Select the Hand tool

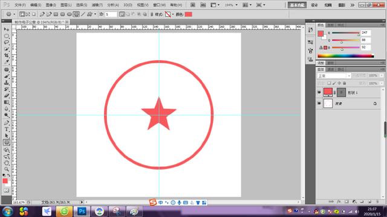7,163
